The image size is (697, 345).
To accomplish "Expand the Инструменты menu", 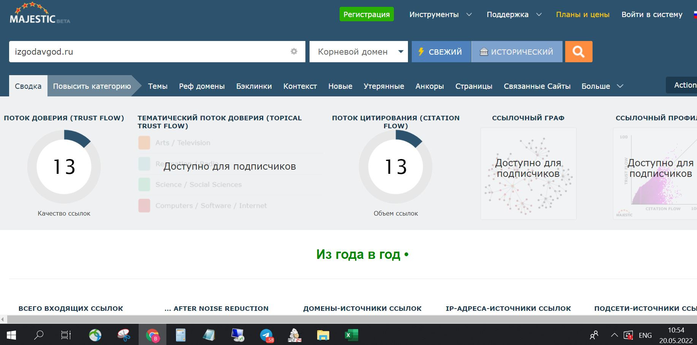I will point(441,14).
